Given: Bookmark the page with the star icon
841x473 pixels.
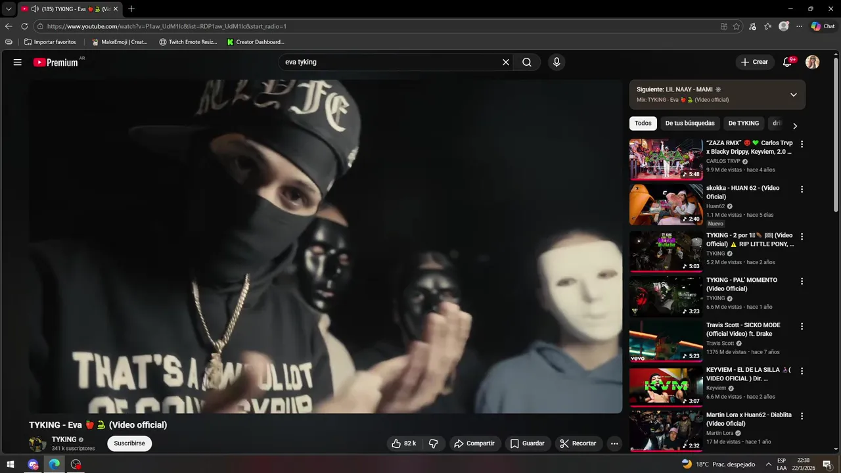Looking at the screenshot, I should click(x=737, y=26).
